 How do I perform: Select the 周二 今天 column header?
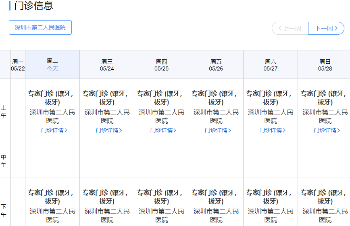[52, 64]
